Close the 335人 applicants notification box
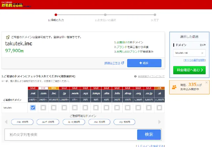 207,83
